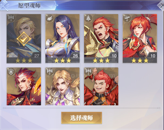Pick the blonde woman in purple-gold armor

62,86
